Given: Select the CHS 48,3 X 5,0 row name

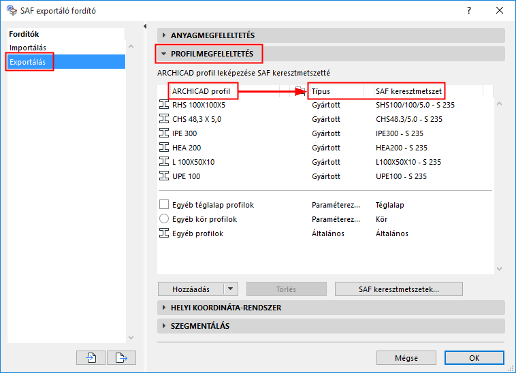Looking at the screenshot, I should point(197,119).
